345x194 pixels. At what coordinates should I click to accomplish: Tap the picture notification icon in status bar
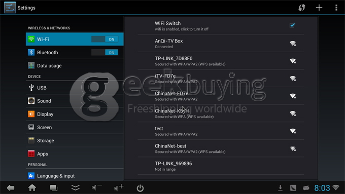click(293, 188)
